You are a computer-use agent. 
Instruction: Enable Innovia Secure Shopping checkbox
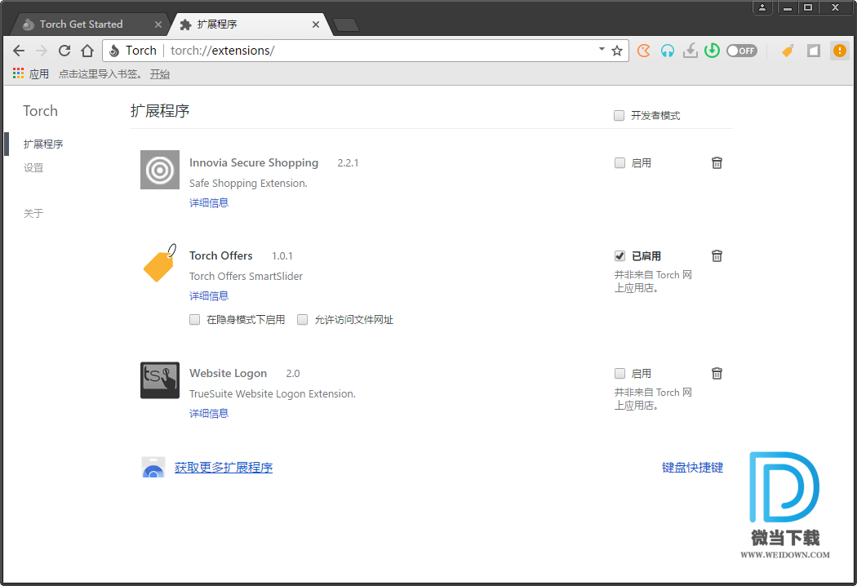point(619,163)
